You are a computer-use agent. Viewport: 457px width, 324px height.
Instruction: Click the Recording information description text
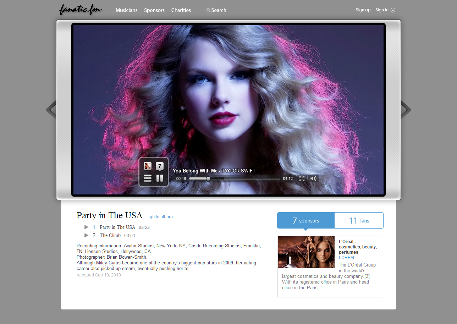coord(169,257)
